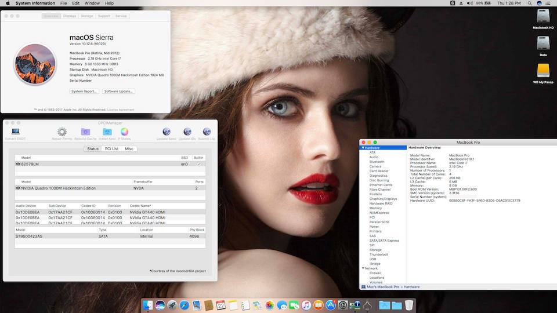This screenshot has height=313, width=557.
Task: Open the Macintosh HD desktop drive
Action: 542,17
